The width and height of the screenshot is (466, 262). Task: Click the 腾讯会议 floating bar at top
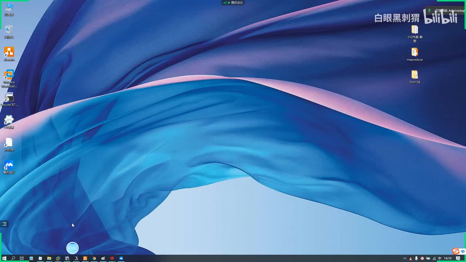click(x=233, y=3)
